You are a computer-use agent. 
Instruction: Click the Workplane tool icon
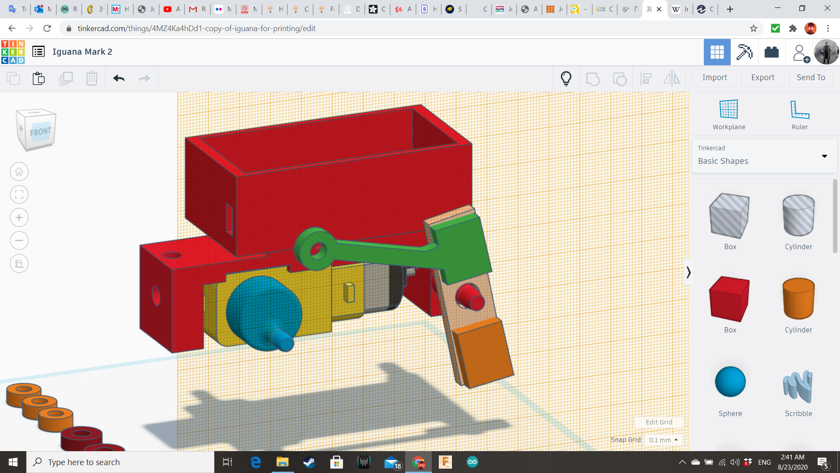tap(728, 109)
